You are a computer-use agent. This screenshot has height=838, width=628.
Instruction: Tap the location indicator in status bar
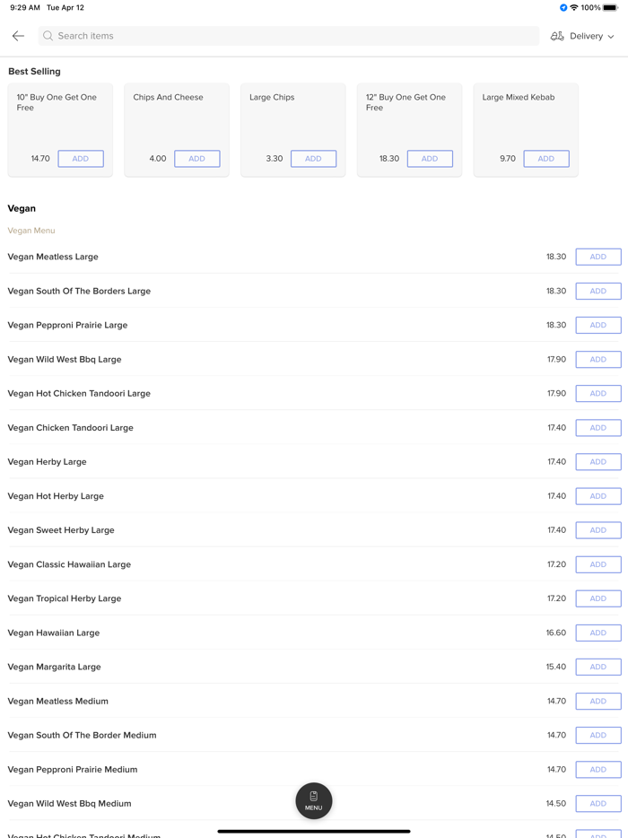563,8
